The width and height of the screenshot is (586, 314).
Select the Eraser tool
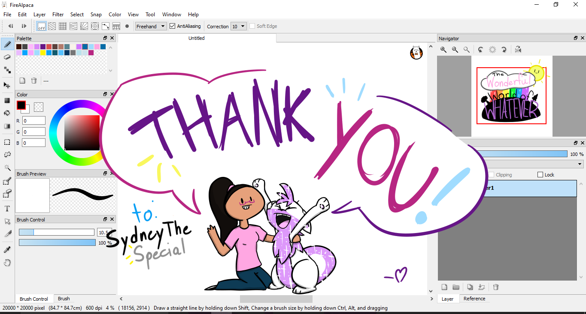pos(7,57)
